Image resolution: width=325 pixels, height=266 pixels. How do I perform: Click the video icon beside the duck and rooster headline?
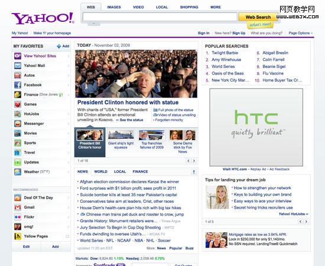[83, 214]
